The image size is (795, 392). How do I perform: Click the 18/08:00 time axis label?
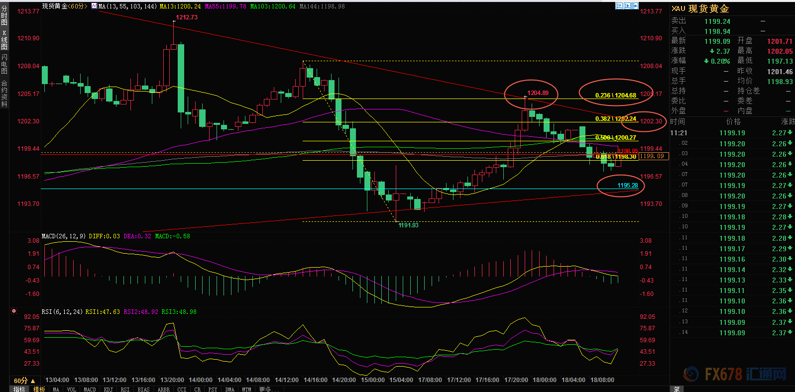pyautogui.click(x=602, y=380)
